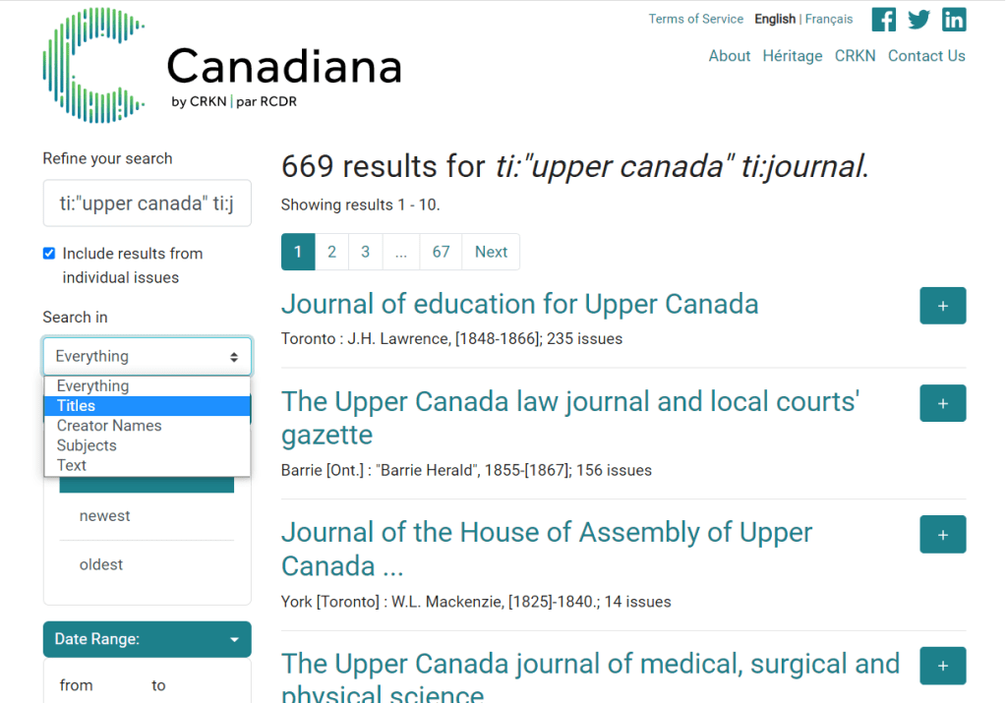Open Canadiana's LinkedIn page icon
This screenshot has height=703, width=1006.
[953, 19]
